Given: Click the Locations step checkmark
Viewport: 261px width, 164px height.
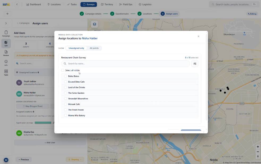Looking at the screenshot, I should [x=139, y=14].
